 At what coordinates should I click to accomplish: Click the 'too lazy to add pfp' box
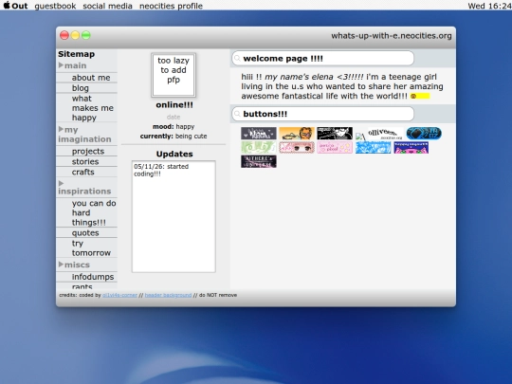point(174,75)
